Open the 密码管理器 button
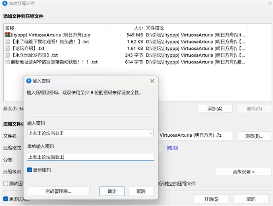Viewport: 273px width, 206px height. (58, 191)
